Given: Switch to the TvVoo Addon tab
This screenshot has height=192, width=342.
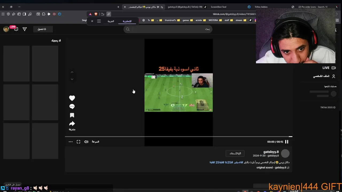Looking at the screenshot, I should (x=261, y=7).
